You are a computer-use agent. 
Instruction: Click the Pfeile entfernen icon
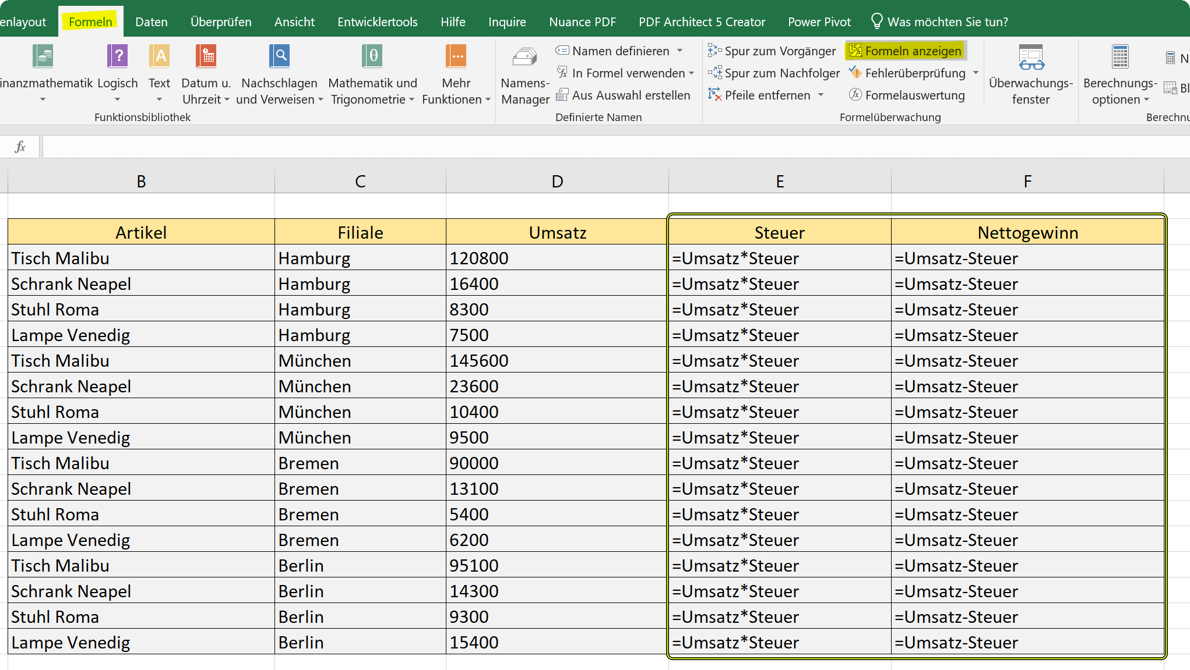[x=714, y=95]
